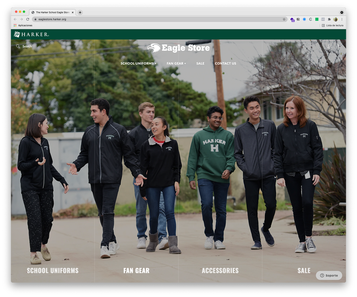The image size is (357, 297).
Task: Open the shopping cart icon
Action: pos(339,46)
